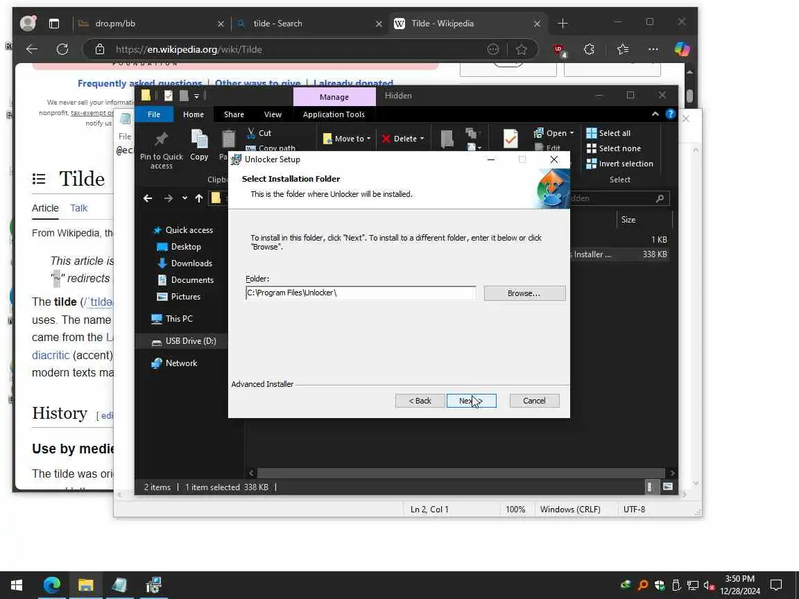The image size is (799, 599).
Task: Click Select none in ribbon
Action: (x=614, y=148)
